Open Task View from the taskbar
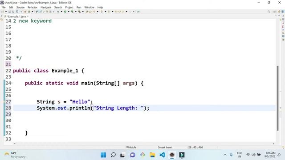The height and width of the screenshot is (160, 285). pyautogui.click(x=122, y=155)
